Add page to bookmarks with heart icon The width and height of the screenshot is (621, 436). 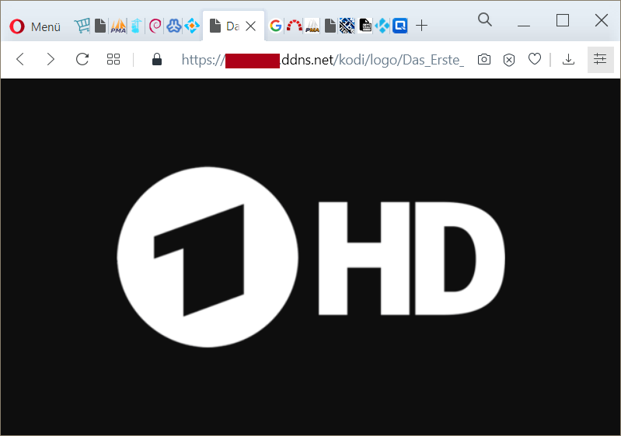(x=535, y=59)
